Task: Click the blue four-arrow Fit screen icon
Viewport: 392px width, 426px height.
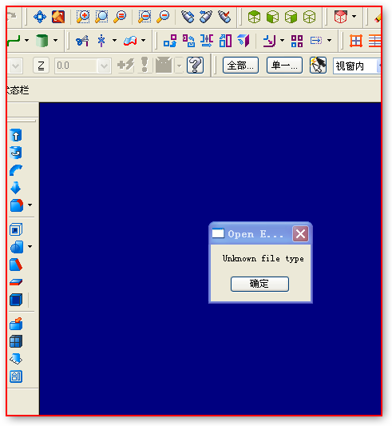Action: click(x=40, y=17)
